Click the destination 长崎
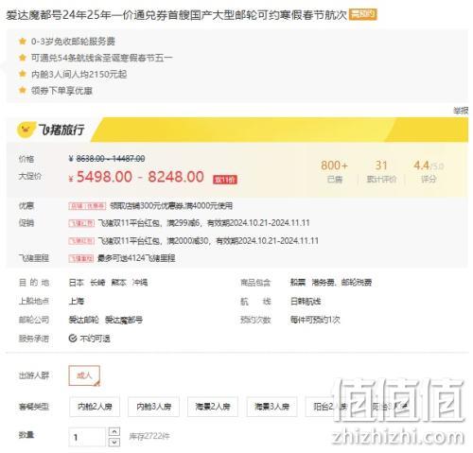This screenshot has height=453, width=473. [x=97, y=283]
